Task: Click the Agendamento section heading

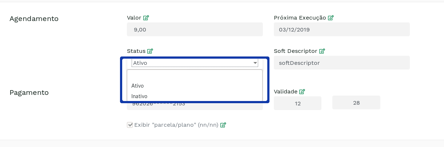Action: click(x=34, y=19)
